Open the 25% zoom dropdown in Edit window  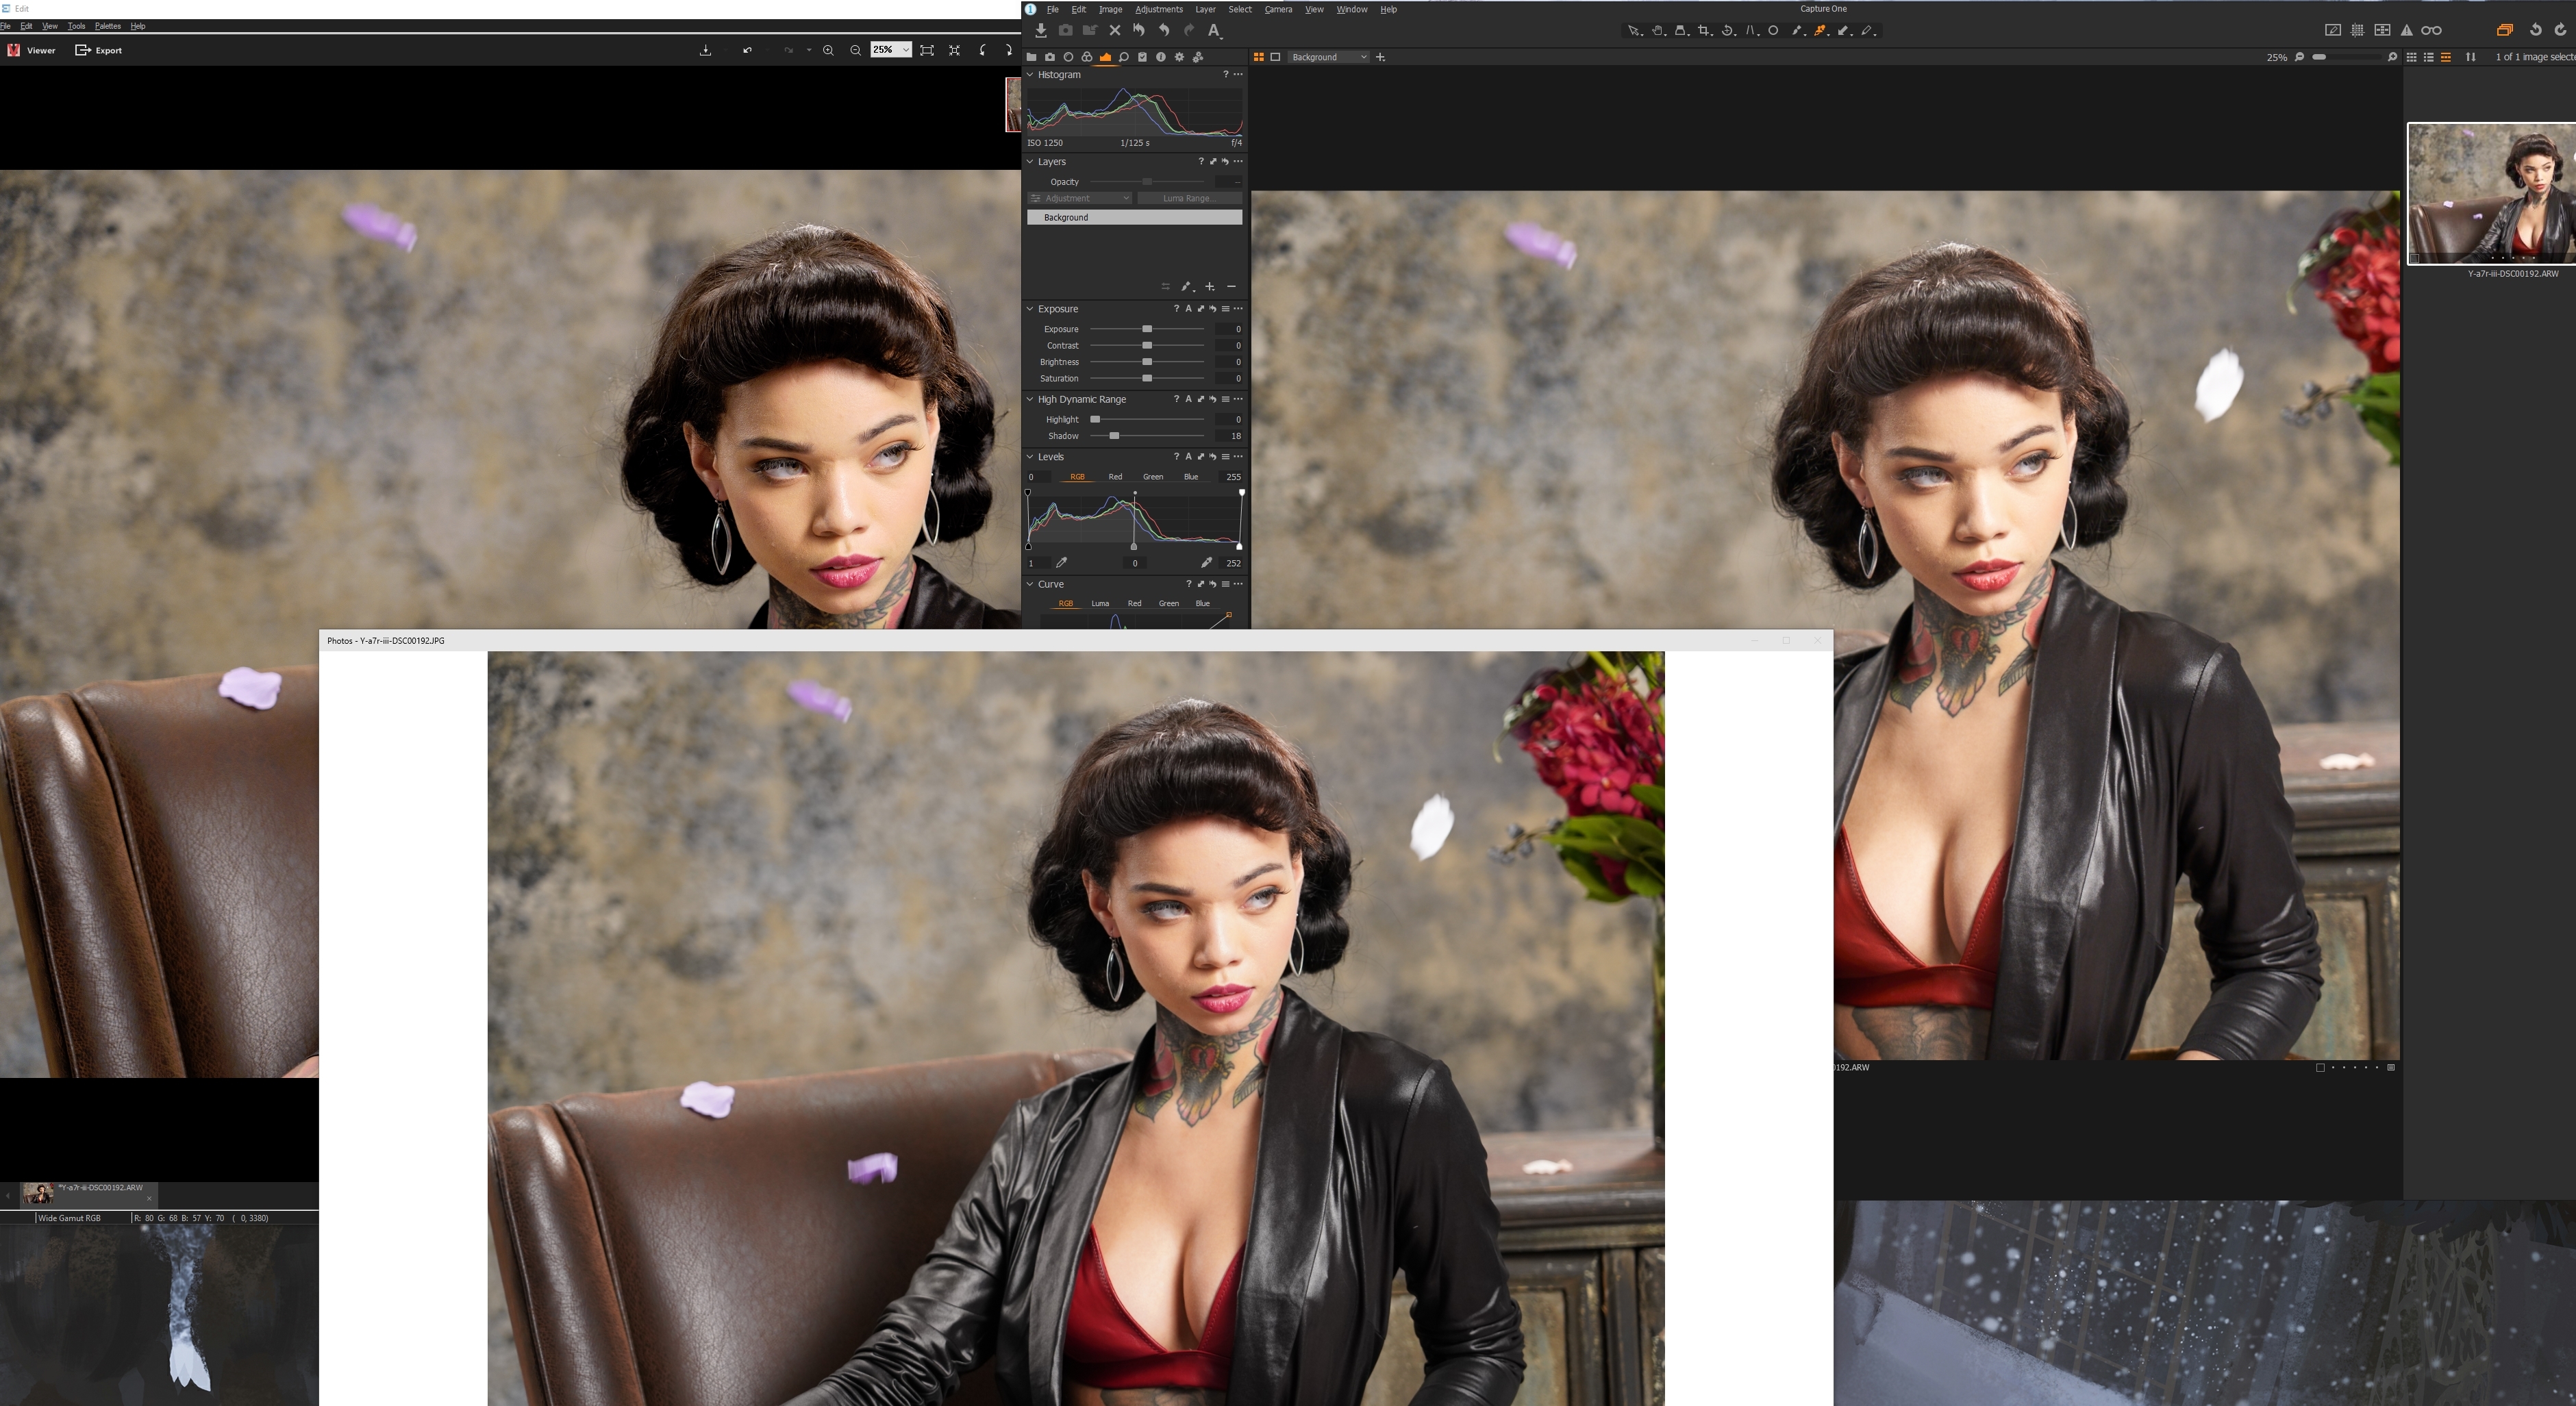point(905,50)
